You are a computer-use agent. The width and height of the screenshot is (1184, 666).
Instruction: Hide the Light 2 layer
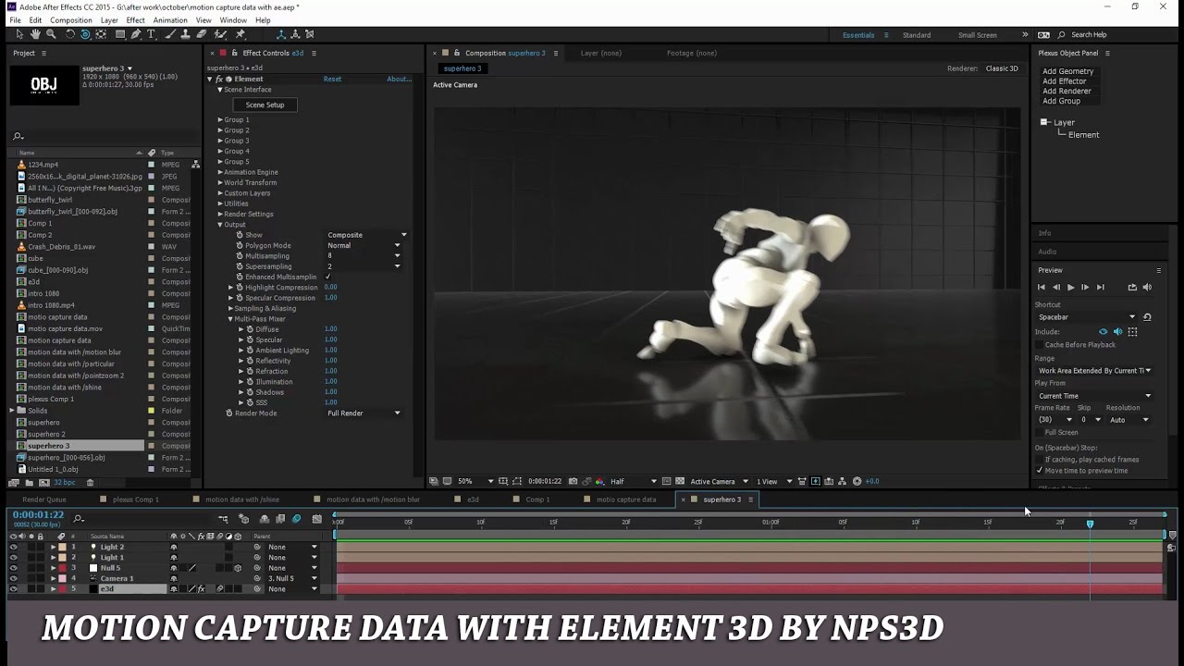pyautogui.click(x=13, y=547)
